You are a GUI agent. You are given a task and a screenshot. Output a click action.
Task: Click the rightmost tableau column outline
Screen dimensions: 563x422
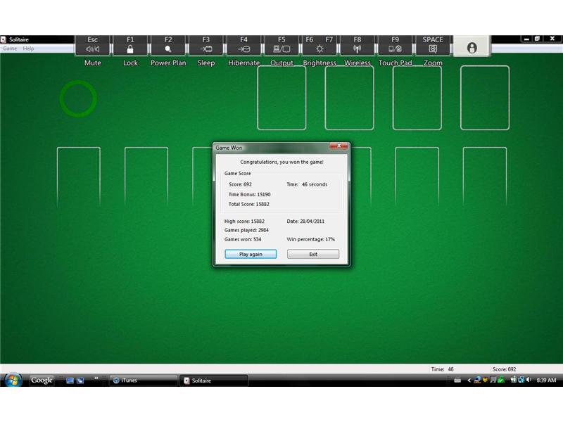(x=485, y=178)
